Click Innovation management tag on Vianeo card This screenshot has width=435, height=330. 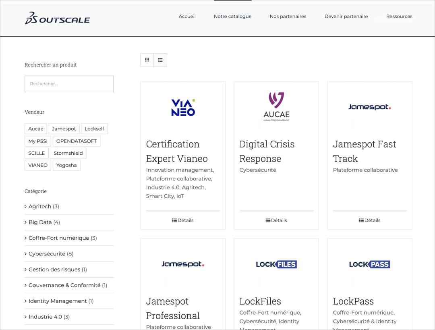tap(180, 170)
